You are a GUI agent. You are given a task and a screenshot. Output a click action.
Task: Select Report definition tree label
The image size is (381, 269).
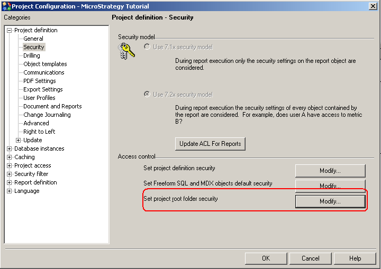tap(36, 182)
